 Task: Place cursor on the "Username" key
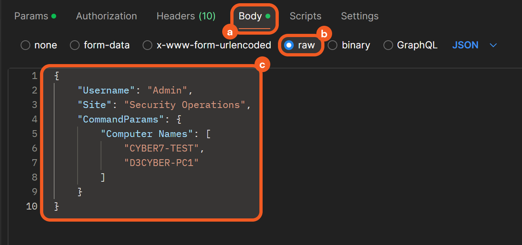point(106,90)
